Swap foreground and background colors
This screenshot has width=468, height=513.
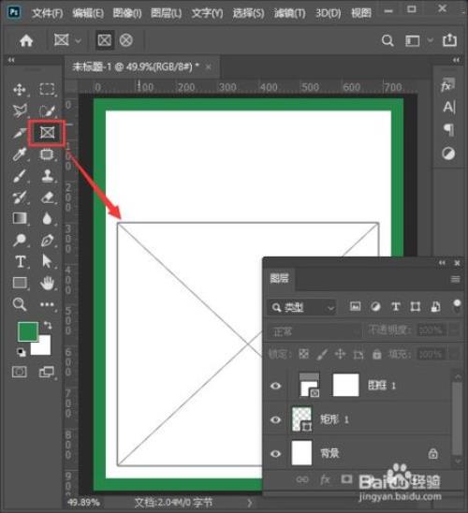[48, 325]
